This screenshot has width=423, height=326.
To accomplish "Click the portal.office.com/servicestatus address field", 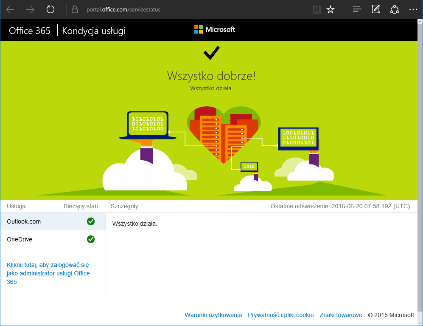I will pyautogui.click(x=123, y=10).
